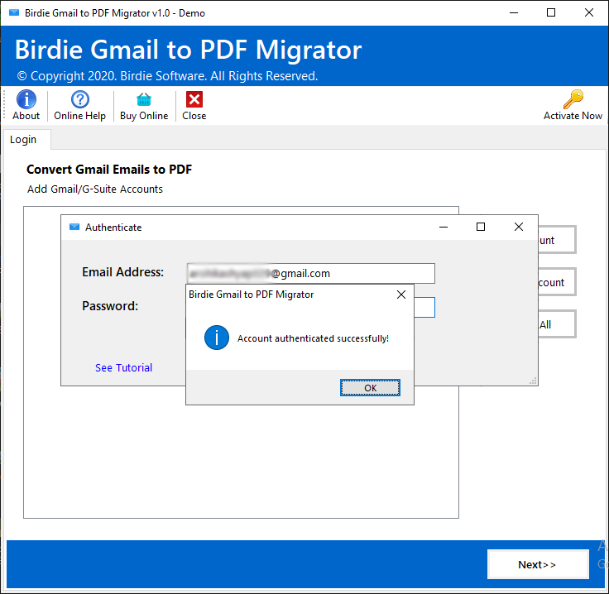Minimize the Authenticate dialog
The height and width of the screenshot is (594, 609).
[x=444, y=228]
